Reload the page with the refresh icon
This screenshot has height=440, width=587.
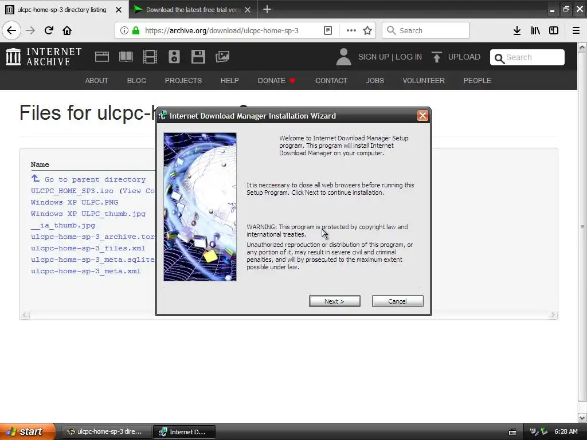(49, 30)
